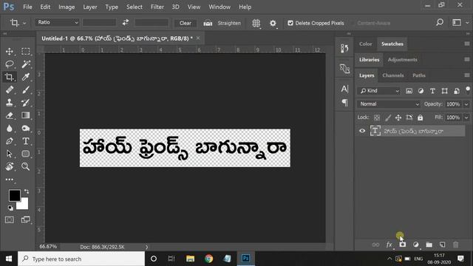Image resolution: width=473 pixels, height=266 pixels.
Task: Open the Normal blend mode dropdown
Action: (x=389, y=104)
